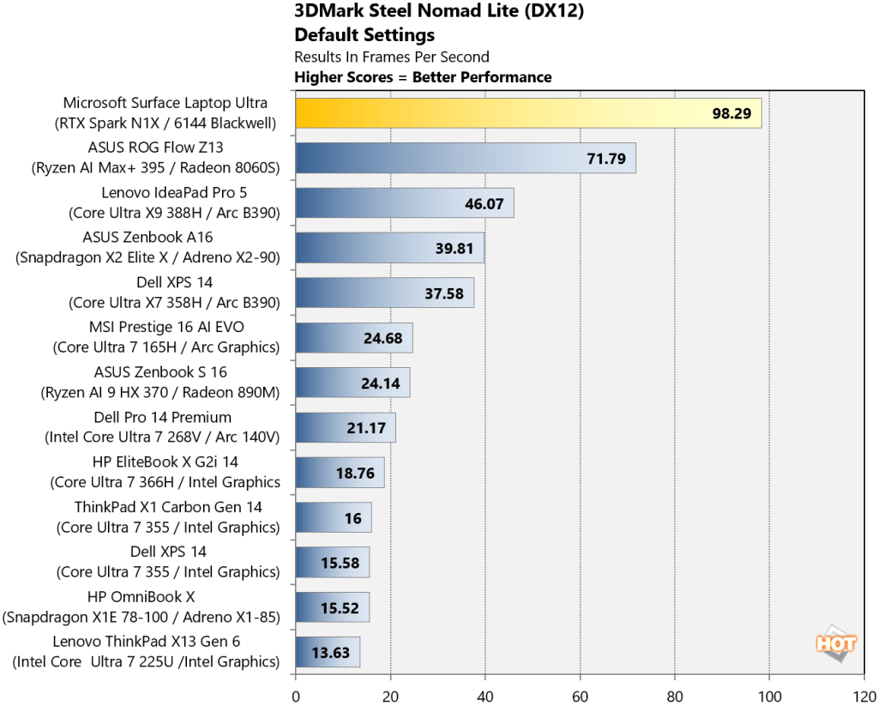Click the Lenovo IdeaPad Pro 5 label
The width and height of the screenshot is (878, 706).
point(174,192)
